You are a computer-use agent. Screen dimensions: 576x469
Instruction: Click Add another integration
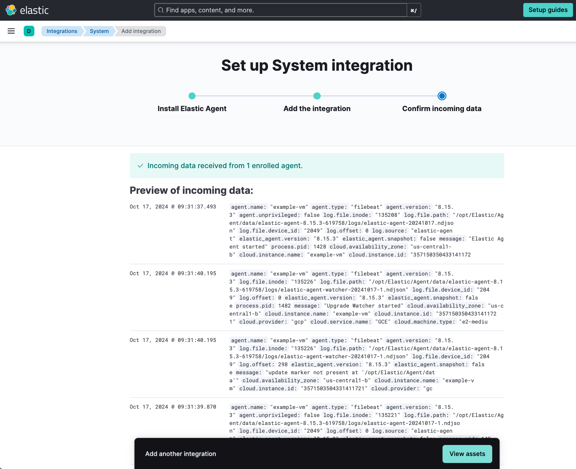(181, 454)
